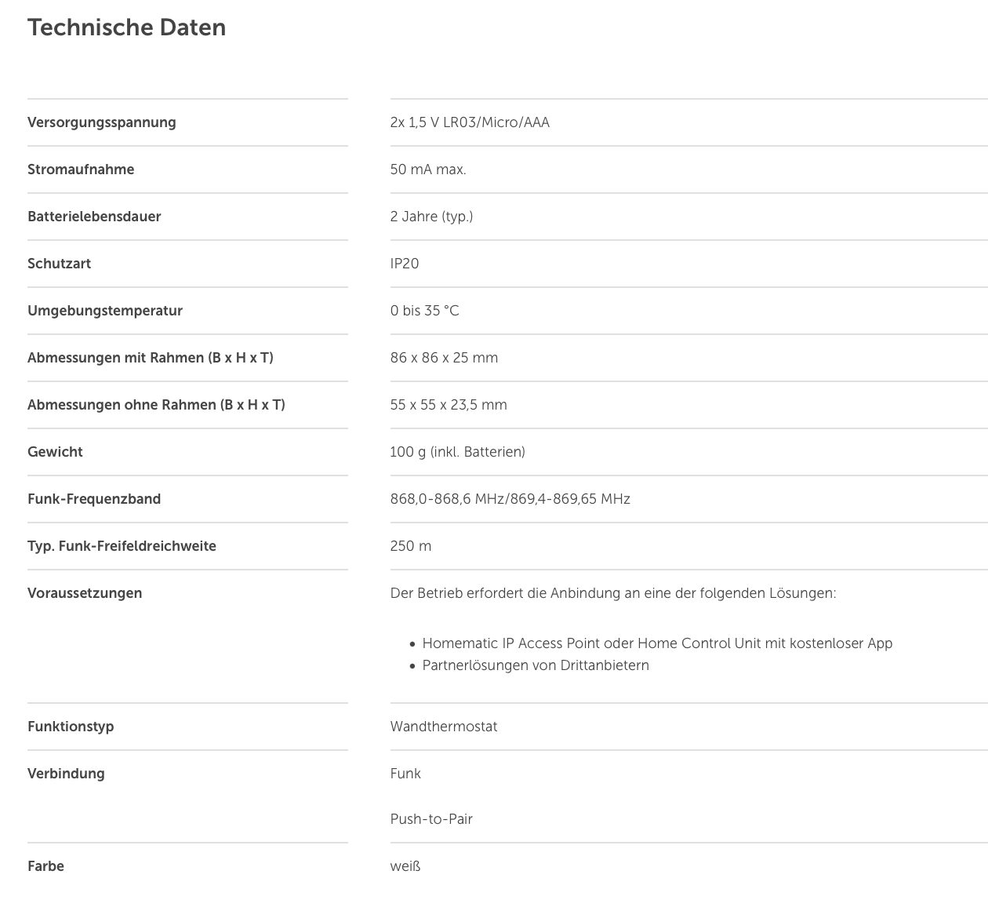Click the weiß Farbe value
The image size is (988, 918).
coord(405,866)
